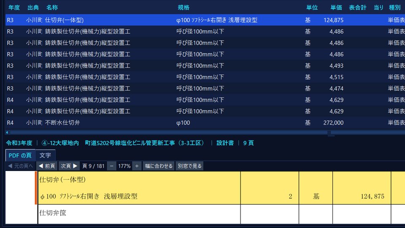
Task: Click the φ100 ｿﾌﾄｼｰﾙ右開き spec cell
Action: click(217, 20)
